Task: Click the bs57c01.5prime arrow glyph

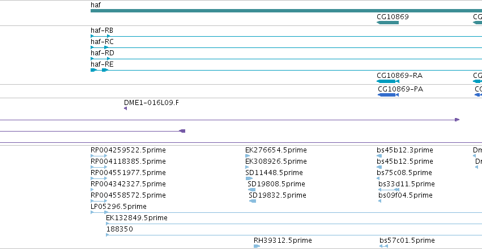Action: click(383, 246)
